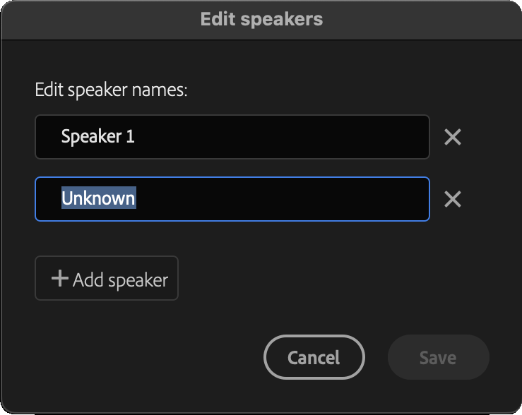Click the close icon beside Speaker 1
The width and height of the screenshot is (522, 415).
click(452, 137)
